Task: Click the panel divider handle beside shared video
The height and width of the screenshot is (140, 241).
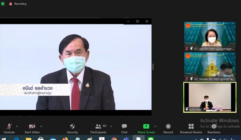Action: (x=153, y=67)
